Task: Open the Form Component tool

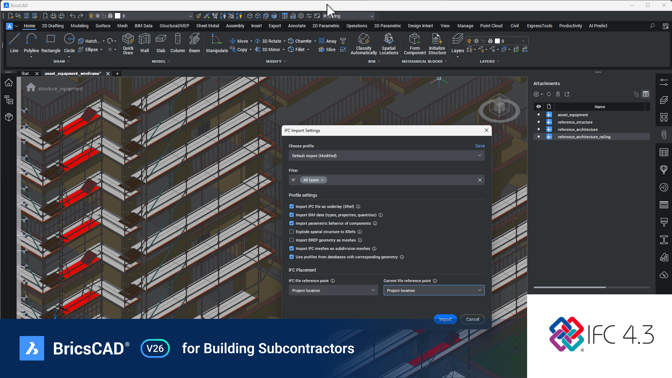Action: 414,43
